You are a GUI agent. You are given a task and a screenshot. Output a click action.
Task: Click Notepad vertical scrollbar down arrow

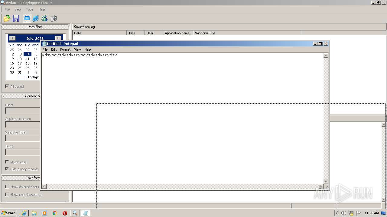[326, 181]
